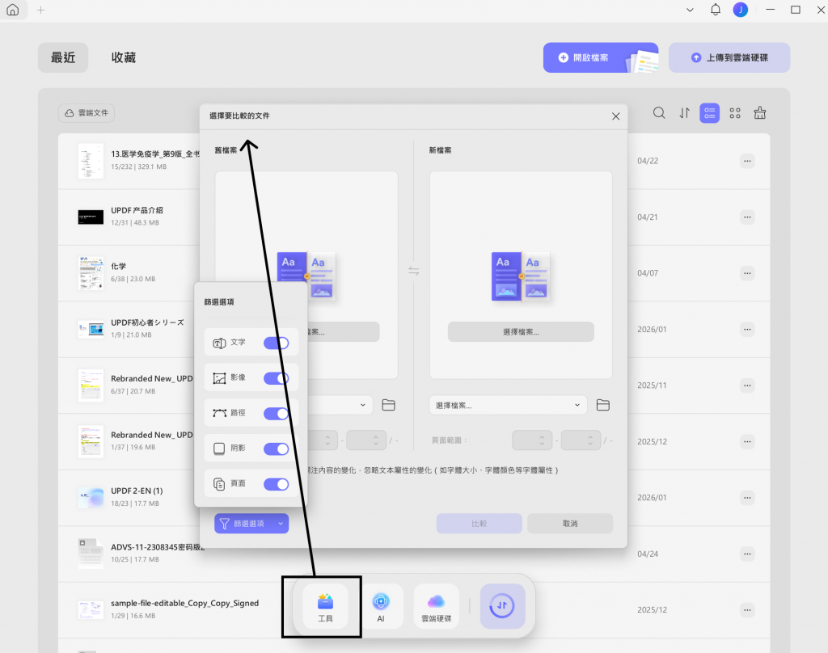
Task: Open the user account avatar
Action: click(x=741, y=10)
